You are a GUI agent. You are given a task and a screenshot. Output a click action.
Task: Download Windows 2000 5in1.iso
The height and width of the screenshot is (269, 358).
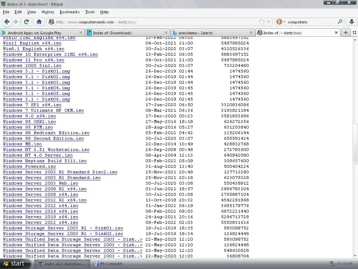[x=32, y=65]
